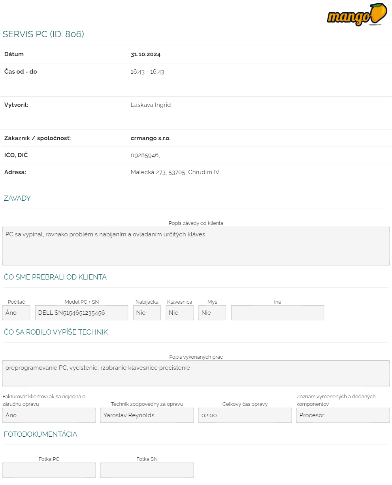Click the ČO SME PREBRALI OD KLIENTA heading
Viewport: 392px width, 485px height.
[x=55, y=277]
